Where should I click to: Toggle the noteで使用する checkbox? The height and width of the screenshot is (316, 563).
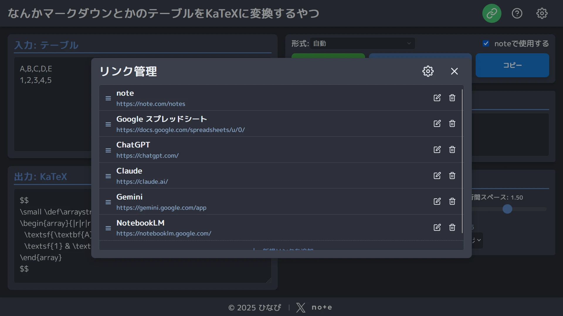click(x=486, y=44)
